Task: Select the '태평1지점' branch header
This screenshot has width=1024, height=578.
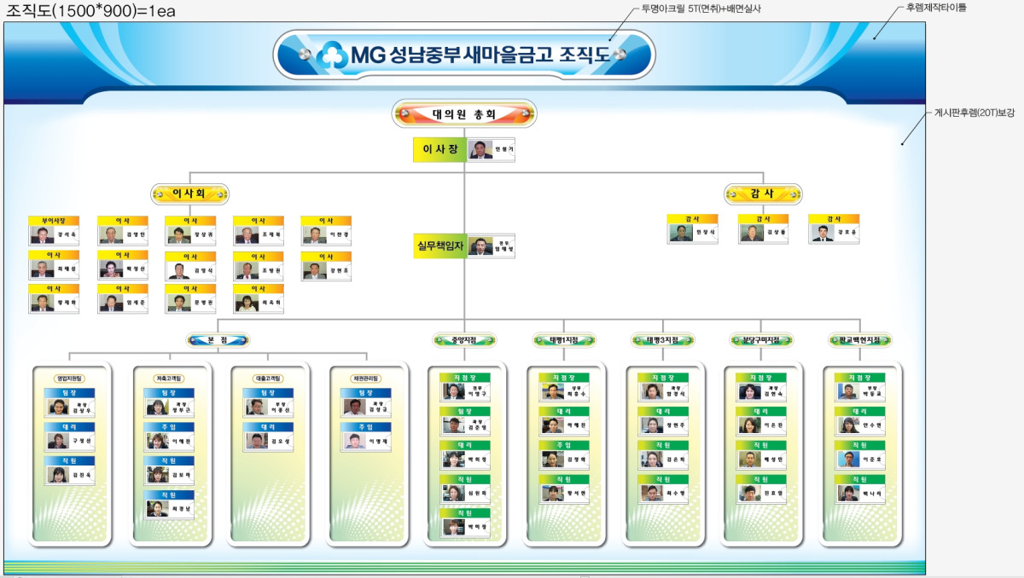Action: 564,340
